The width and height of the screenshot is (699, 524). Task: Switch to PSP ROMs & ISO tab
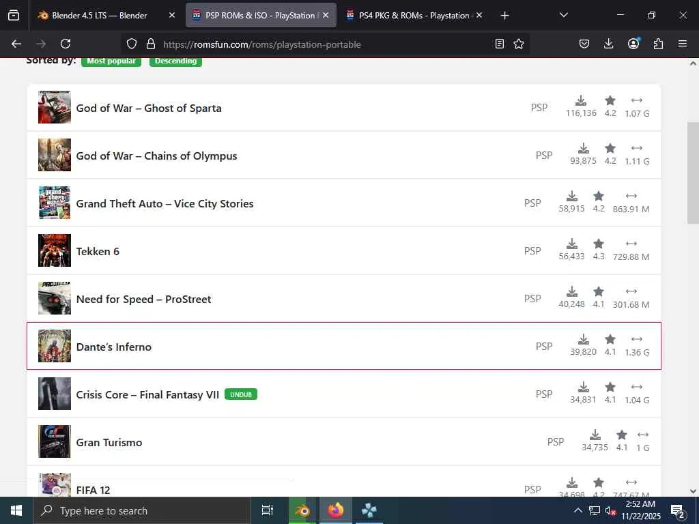[x=261, y=15]
